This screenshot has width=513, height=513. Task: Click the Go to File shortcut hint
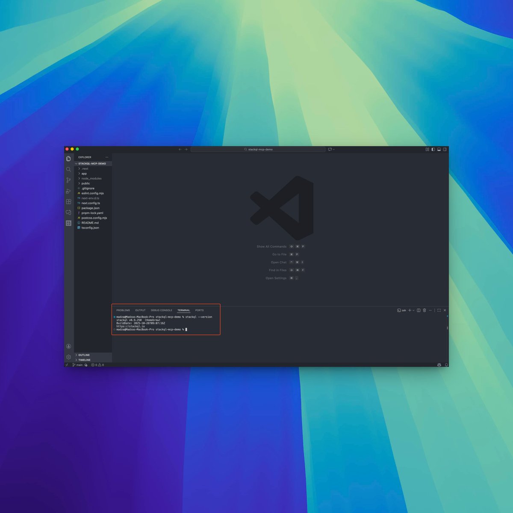[x=286, y=254]
